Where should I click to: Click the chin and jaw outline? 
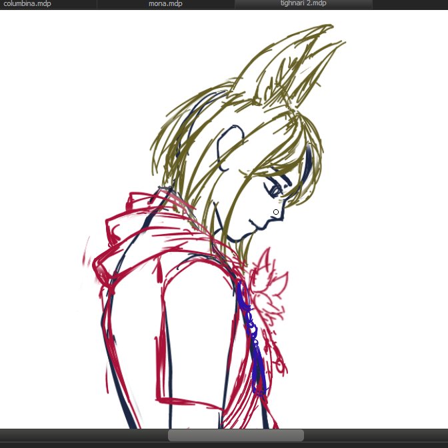(233, 233)
